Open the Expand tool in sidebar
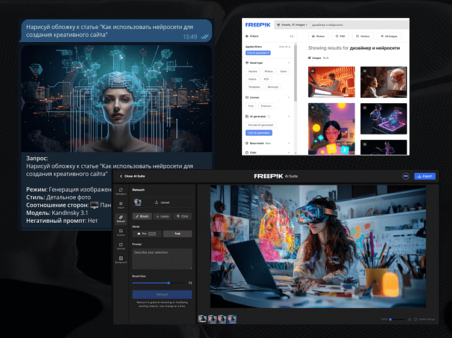Image resolution: width=452 pixels, height=338 pixels. (x=121, y=231)
